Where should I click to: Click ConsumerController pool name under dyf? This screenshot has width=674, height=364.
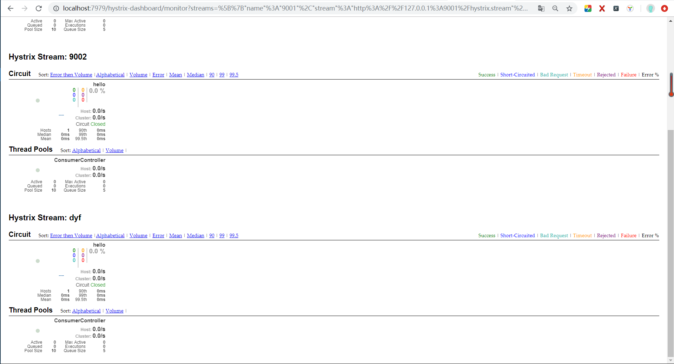(x=80, y=321)
